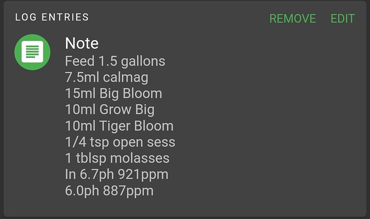
Task: Select the '10ml Tiger Bloom' line
Action: (x=120, y=126)
